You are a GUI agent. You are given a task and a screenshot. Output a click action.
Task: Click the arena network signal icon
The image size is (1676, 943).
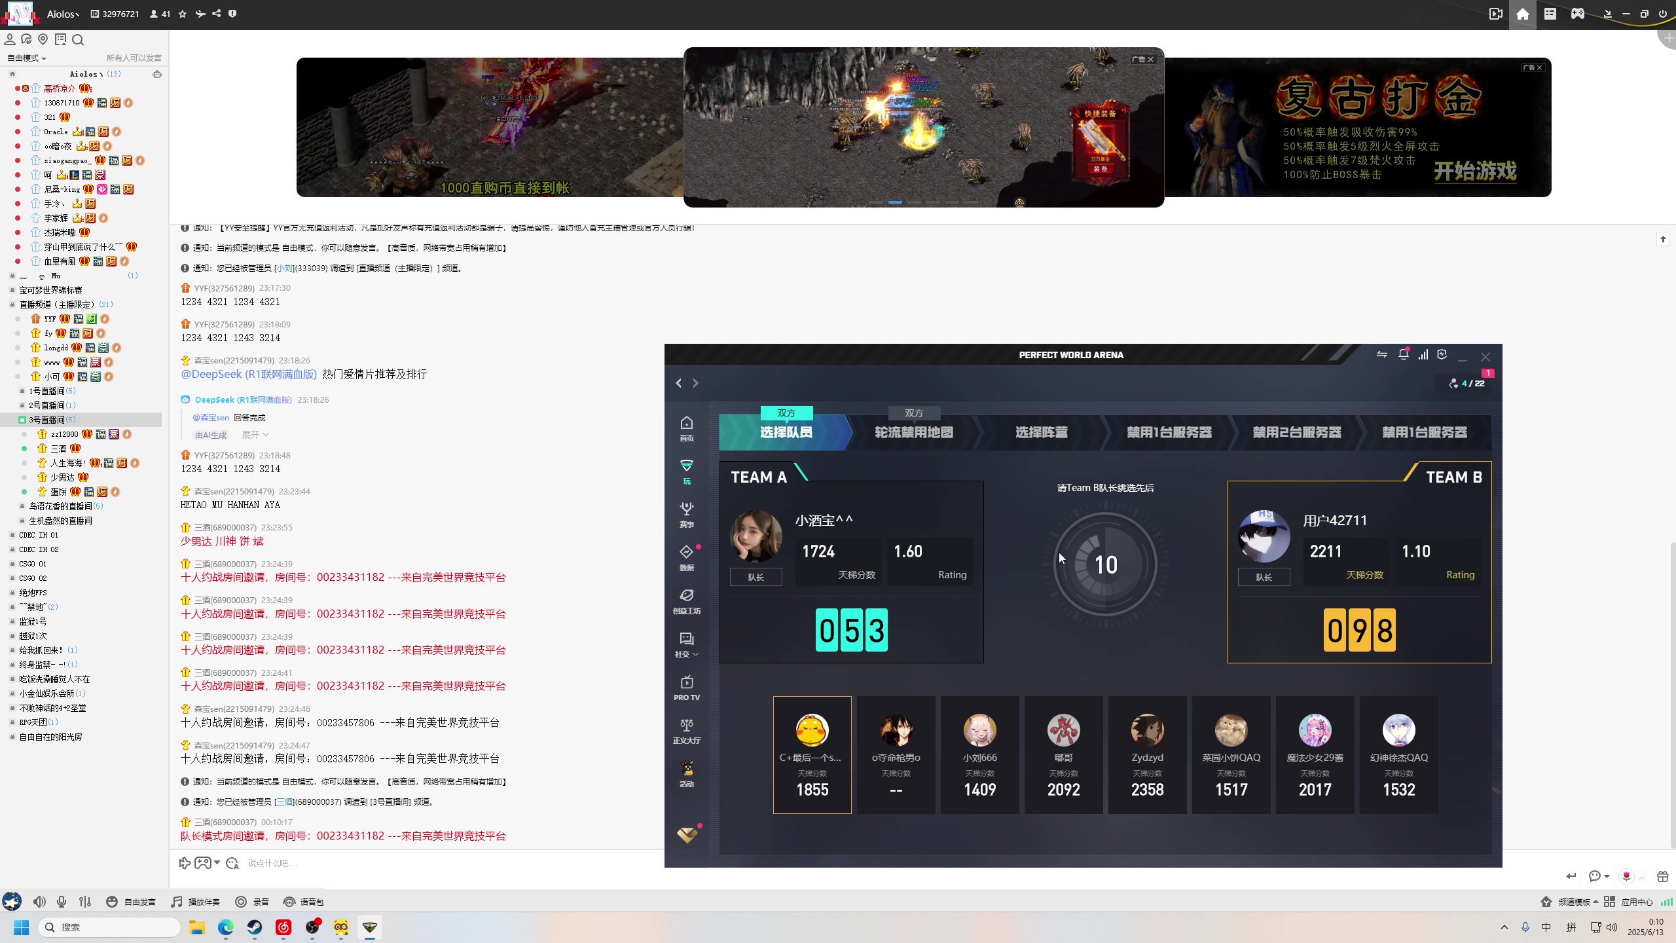[1423, 354]
